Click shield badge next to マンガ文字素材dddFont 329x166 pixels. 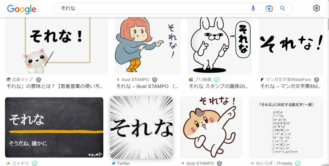pyautogui.click(x=316, y=80)
